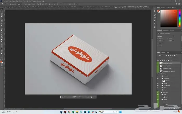The width and height of the screenshot is (182, 114).
Task: Open more options on contextual task bar
Action: click(95, 97)
